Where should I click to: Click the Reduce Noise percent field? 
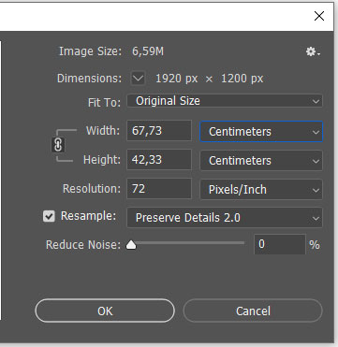click(x=280, y=244)
